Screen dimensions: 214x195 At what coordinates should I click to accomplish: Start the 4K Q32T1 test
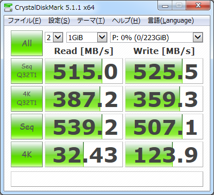27,99
